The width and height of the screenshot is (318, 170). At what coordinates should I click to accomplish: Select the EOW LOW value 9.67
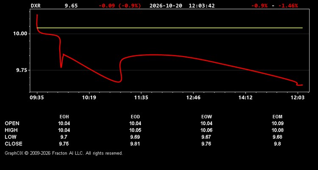click(206, 137)
